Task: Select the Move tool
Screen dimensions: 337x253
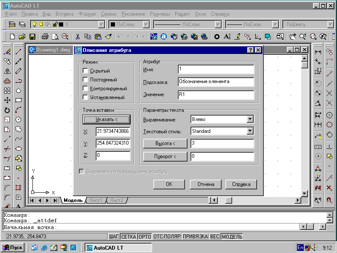Action: [7, 100]
